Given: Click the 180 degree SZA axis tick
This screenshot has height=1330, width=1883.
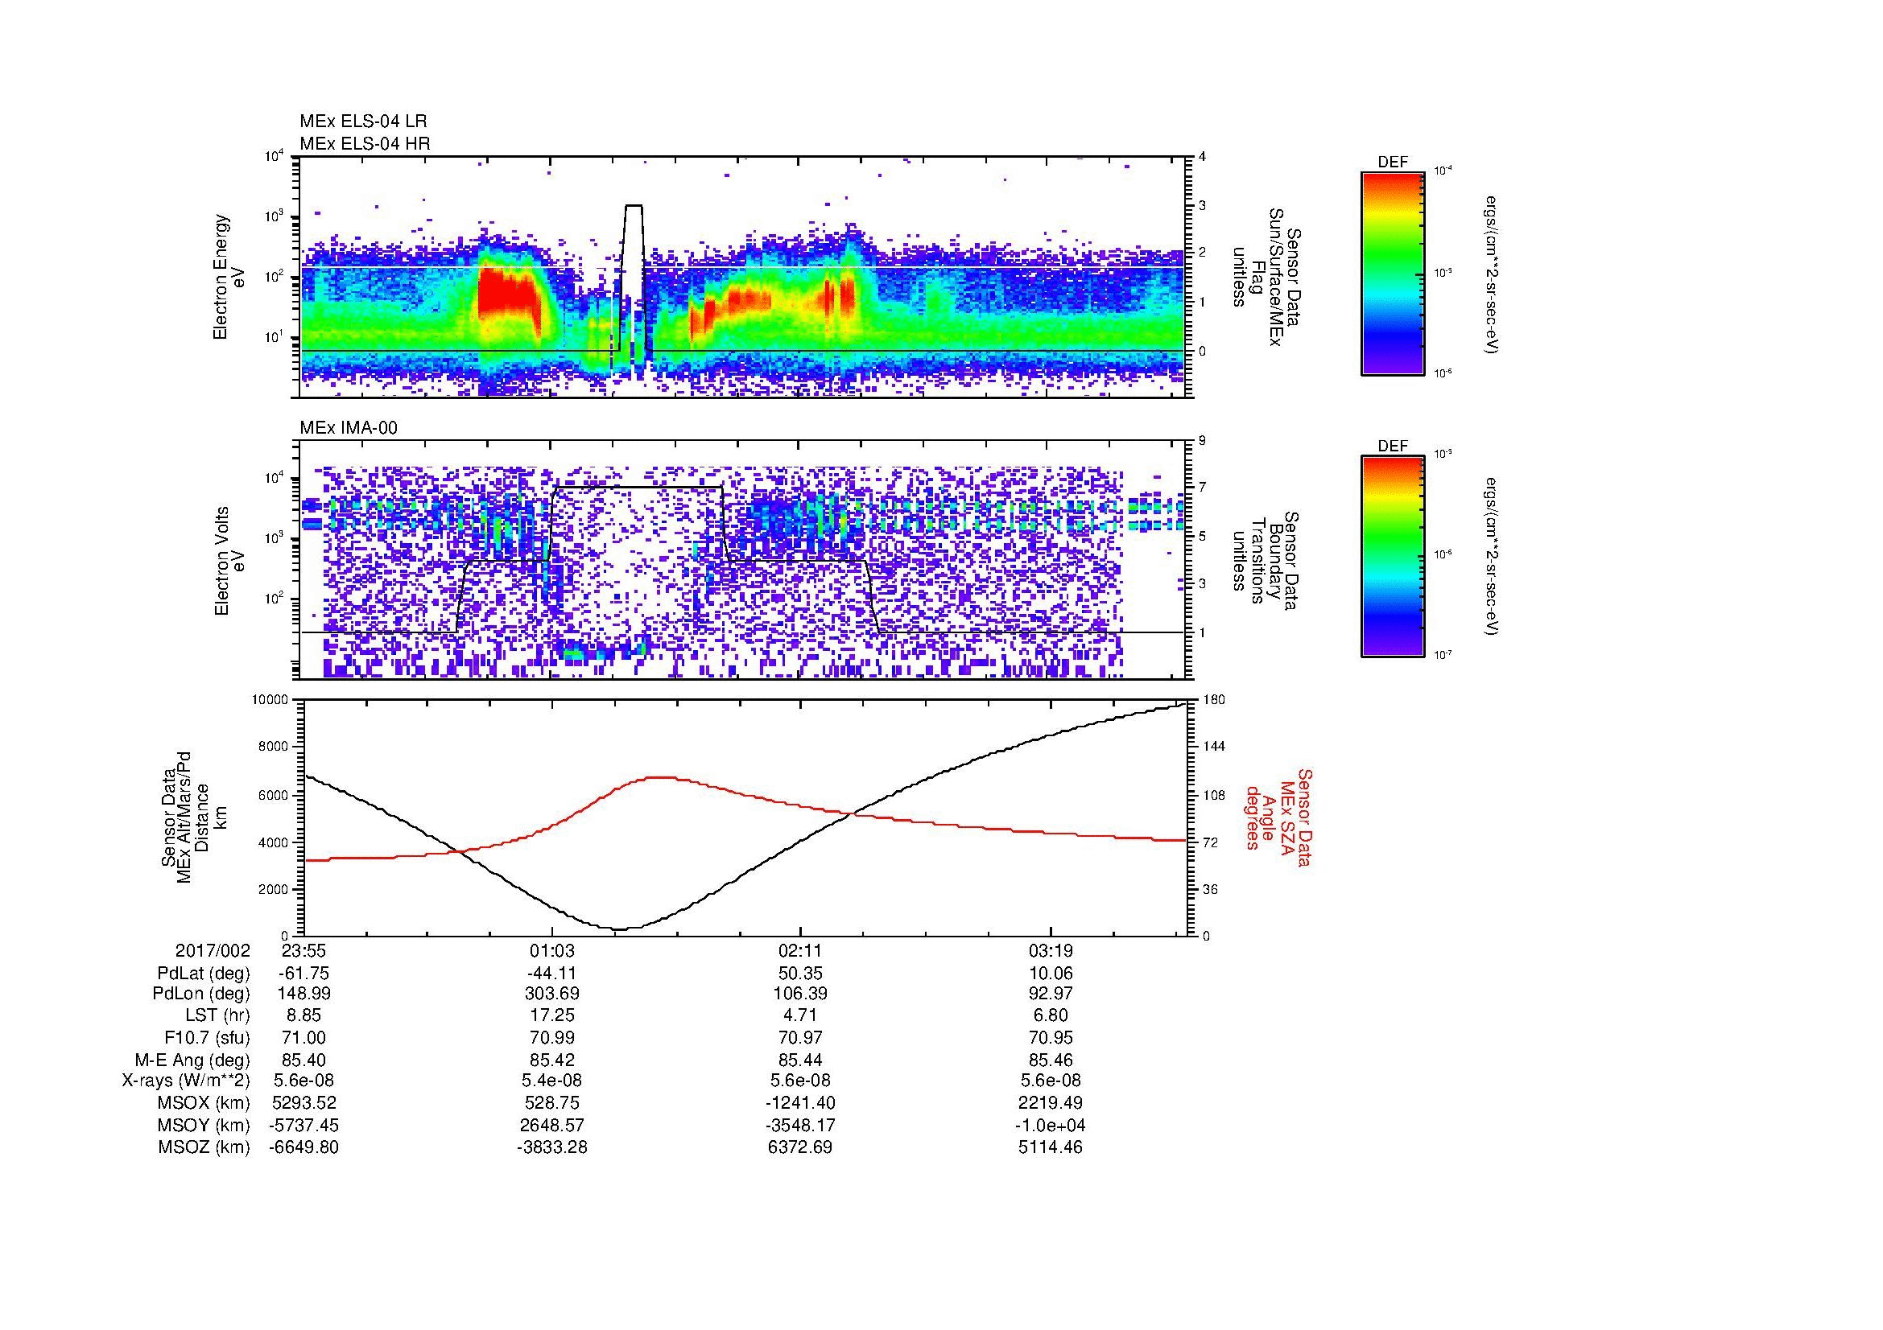Looking at the screenshot, I should point(1213,700).
